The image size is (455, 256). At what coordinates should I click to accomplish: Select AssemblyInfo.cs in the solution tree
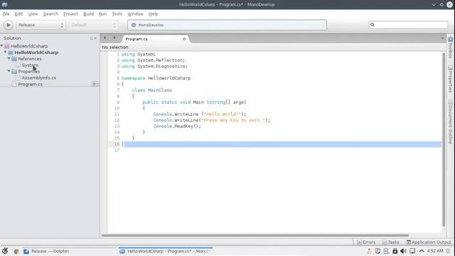[x=39, y=78]
